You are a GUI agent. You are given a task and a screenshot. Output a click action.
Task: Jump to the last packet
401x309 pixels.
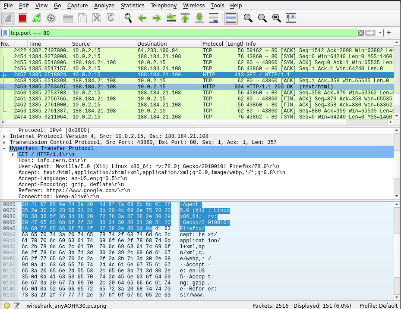point(199,18)
